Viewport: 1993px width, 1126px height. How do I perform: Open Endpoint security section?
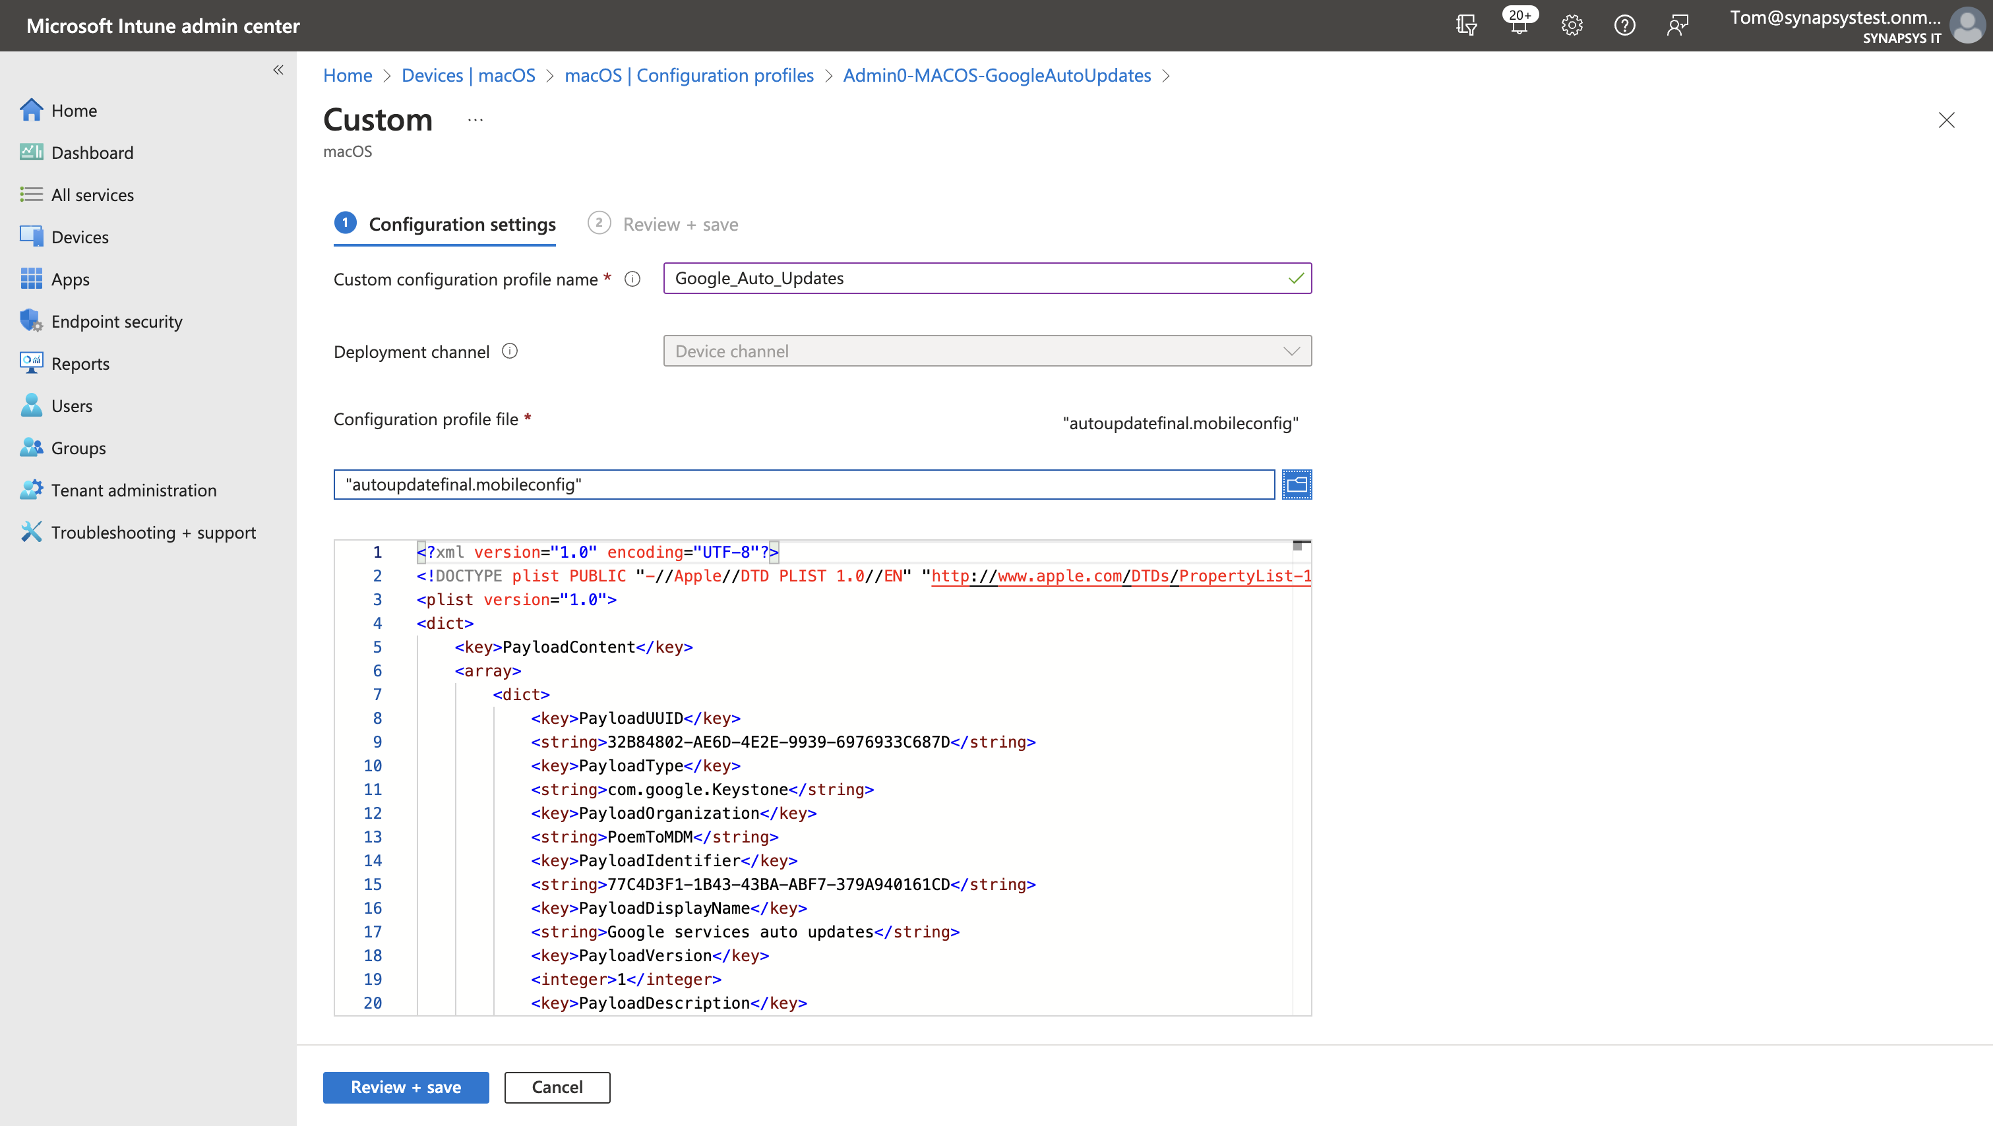click(x=117, y=321)
